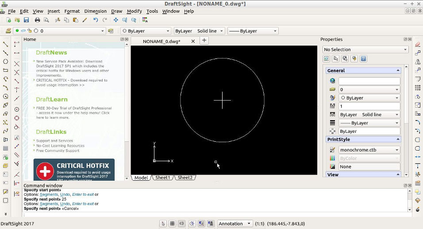Viewport: 423px width, 229px height.
Task: Click the Property Painter brush icon
Action: [85, 20]
